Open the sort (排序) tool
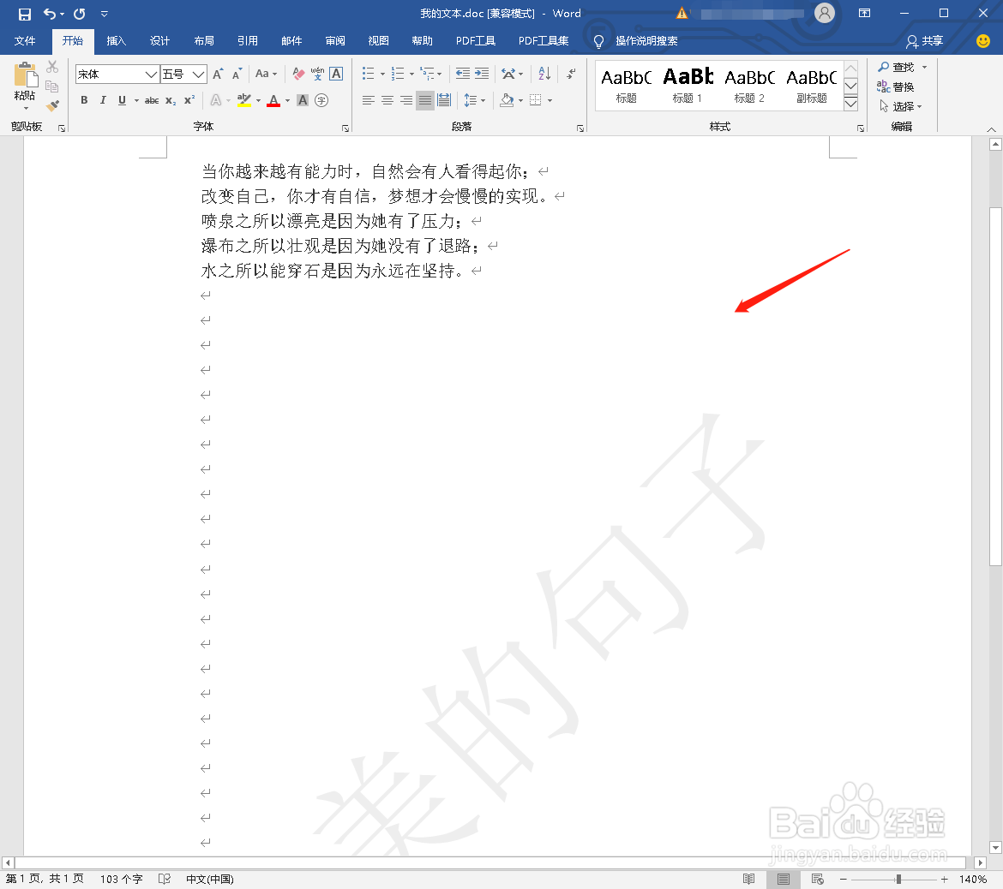Image resolution: width=1003 pixels, height=889 pixels. pos(544,74)
